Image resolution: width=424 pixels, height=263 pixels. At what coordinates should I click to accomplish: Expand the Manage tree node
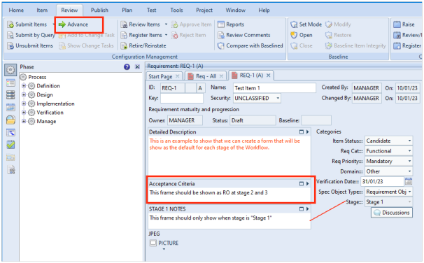tap(24, 122)
